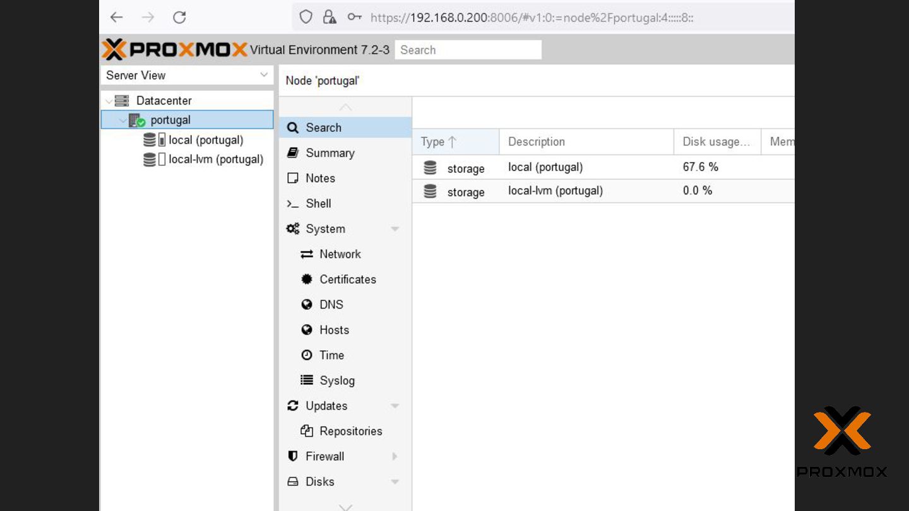
Task: Open the Notes menu item
Action: coord(345,178)
